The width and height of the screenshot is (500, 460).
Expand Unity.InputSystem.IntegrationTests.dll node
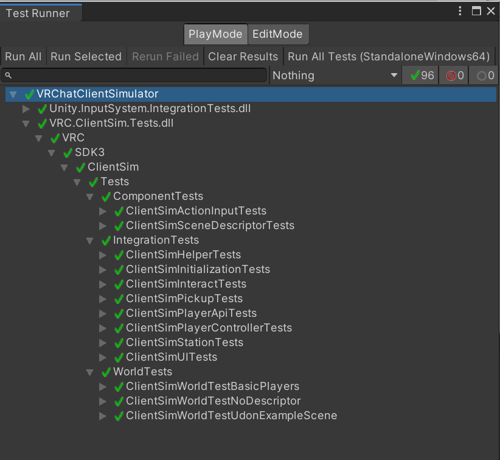coord(26,108)
